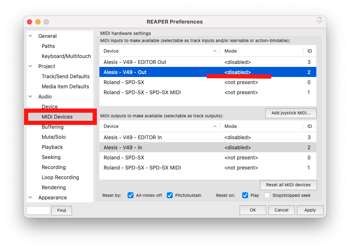
Task: Open the Buffering settings page
Action: [x=53, y=127]
